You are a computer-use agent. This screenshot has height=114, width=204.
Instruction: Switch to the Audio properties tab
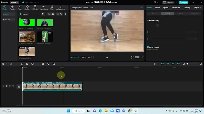[158, 8]
